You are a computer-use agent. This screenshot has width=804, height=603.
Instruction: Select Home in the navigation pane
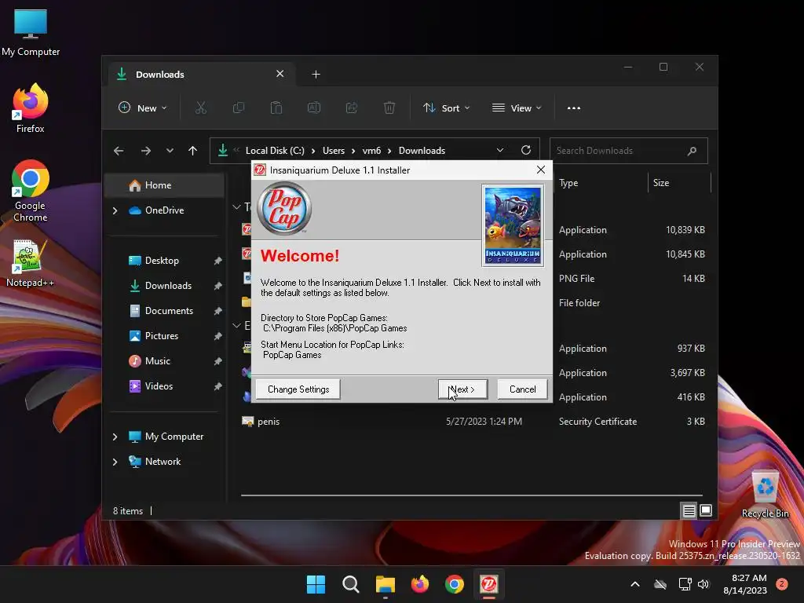(164, 185)
